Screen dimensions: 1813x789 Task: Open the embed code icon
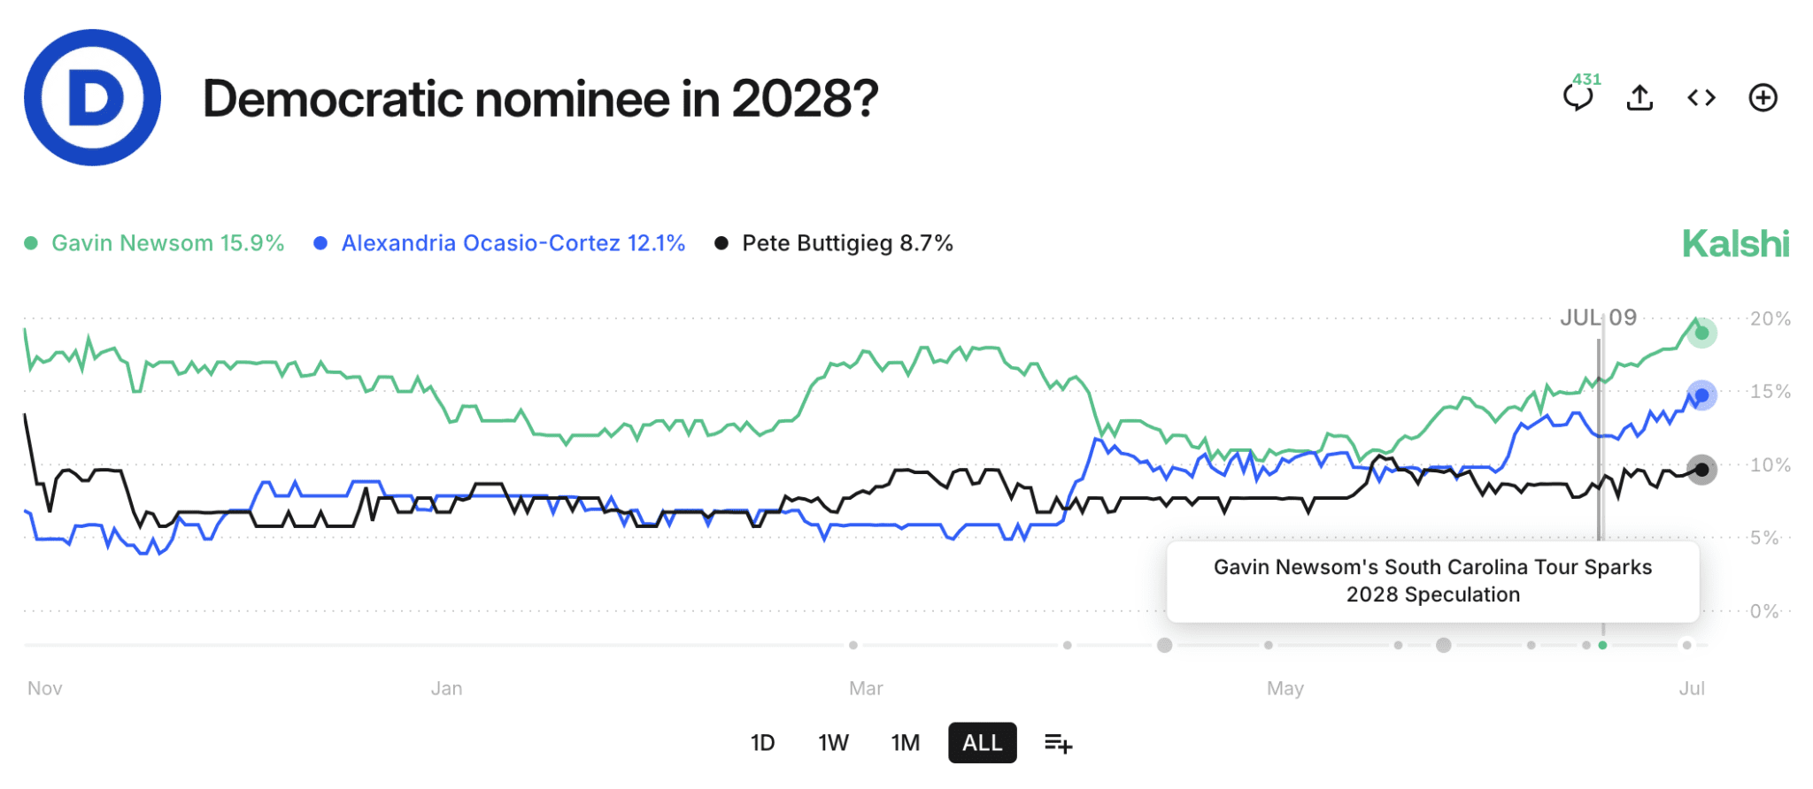1701,97
